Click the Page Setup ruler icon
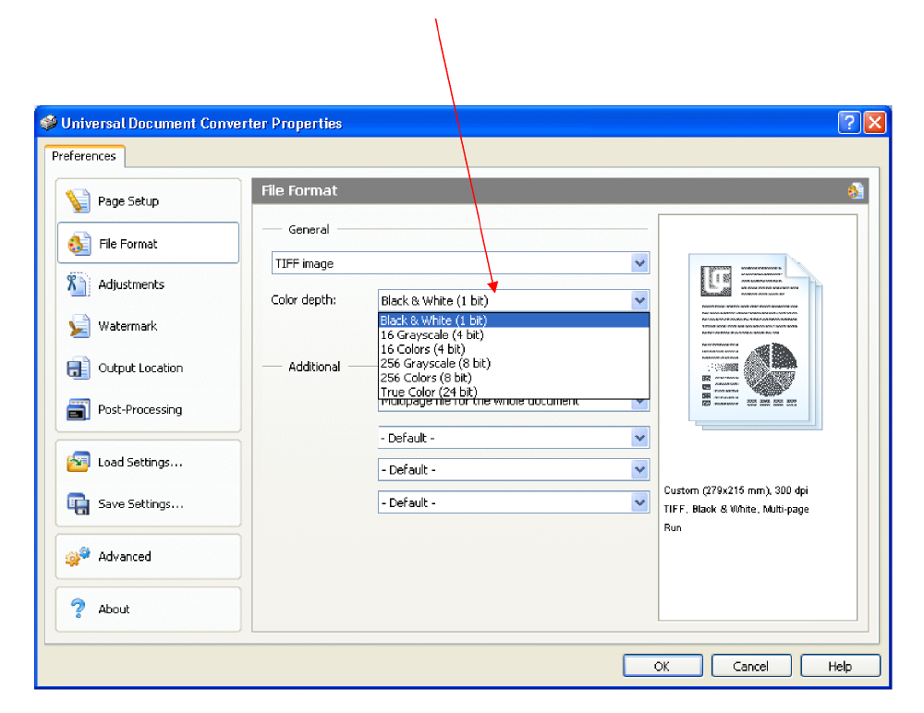This screenshot has height=713, width=924. pos(78,201)
